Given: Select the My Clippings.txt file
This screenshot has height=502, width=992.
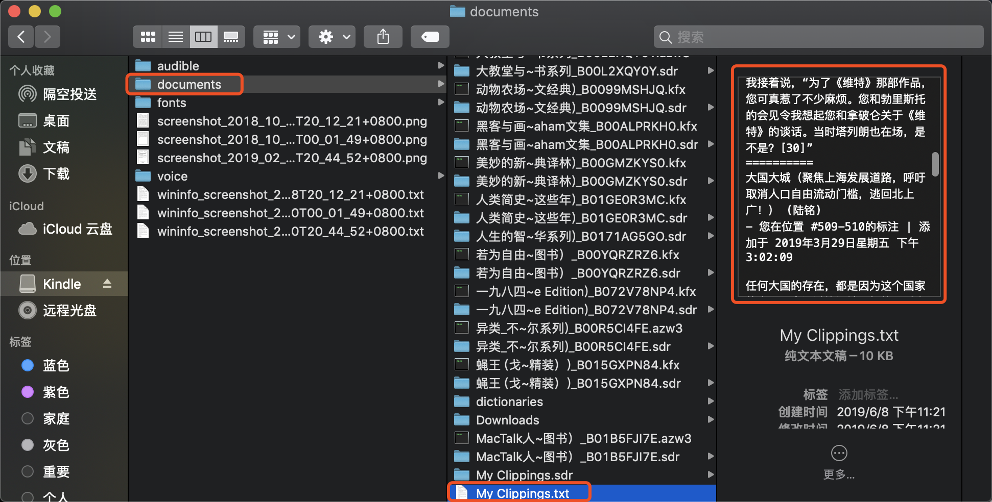Looking at the screenshot, I should [x=582, y=493].
